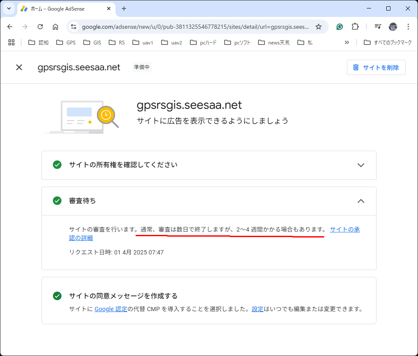The height and width of the screenshot is (356, 418).
Task: Open the 私 bookmark folder
Action: 305,42
